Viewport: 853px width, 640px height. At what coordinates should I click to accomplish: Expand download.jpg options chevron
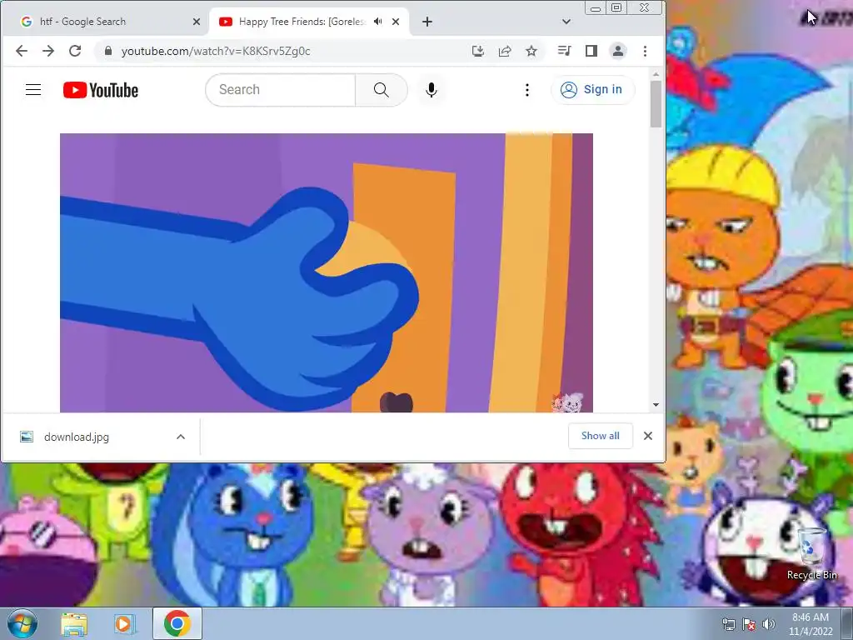click(181, 437)
